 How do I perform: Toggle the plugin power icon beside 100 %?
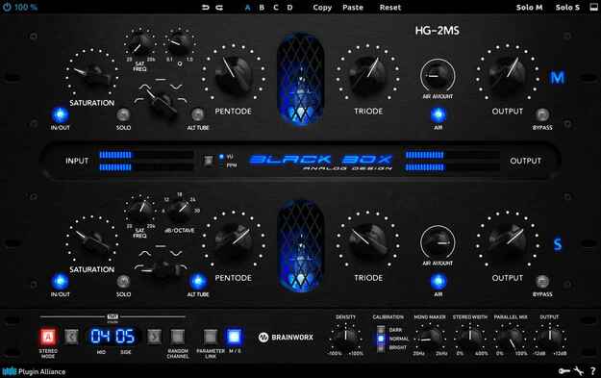pyautogui.click(x=7, y=7)
